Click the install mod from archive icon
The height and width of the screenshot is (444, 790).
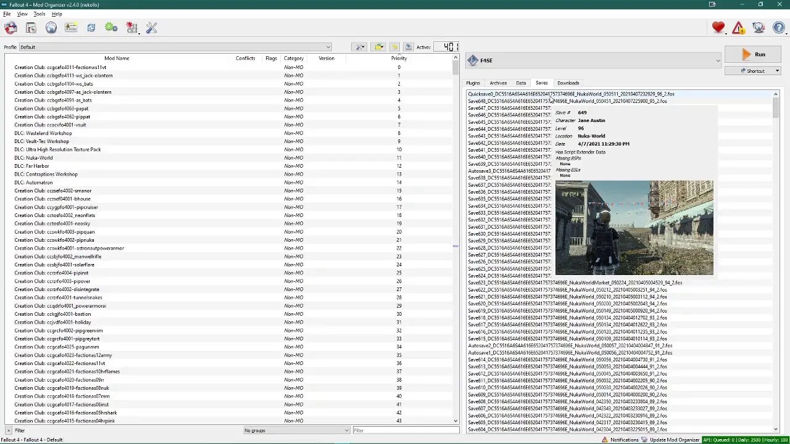31,28
